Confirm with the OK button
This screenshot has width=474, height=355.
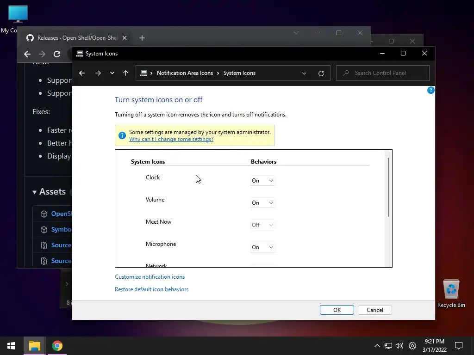[x=337, y=310]
